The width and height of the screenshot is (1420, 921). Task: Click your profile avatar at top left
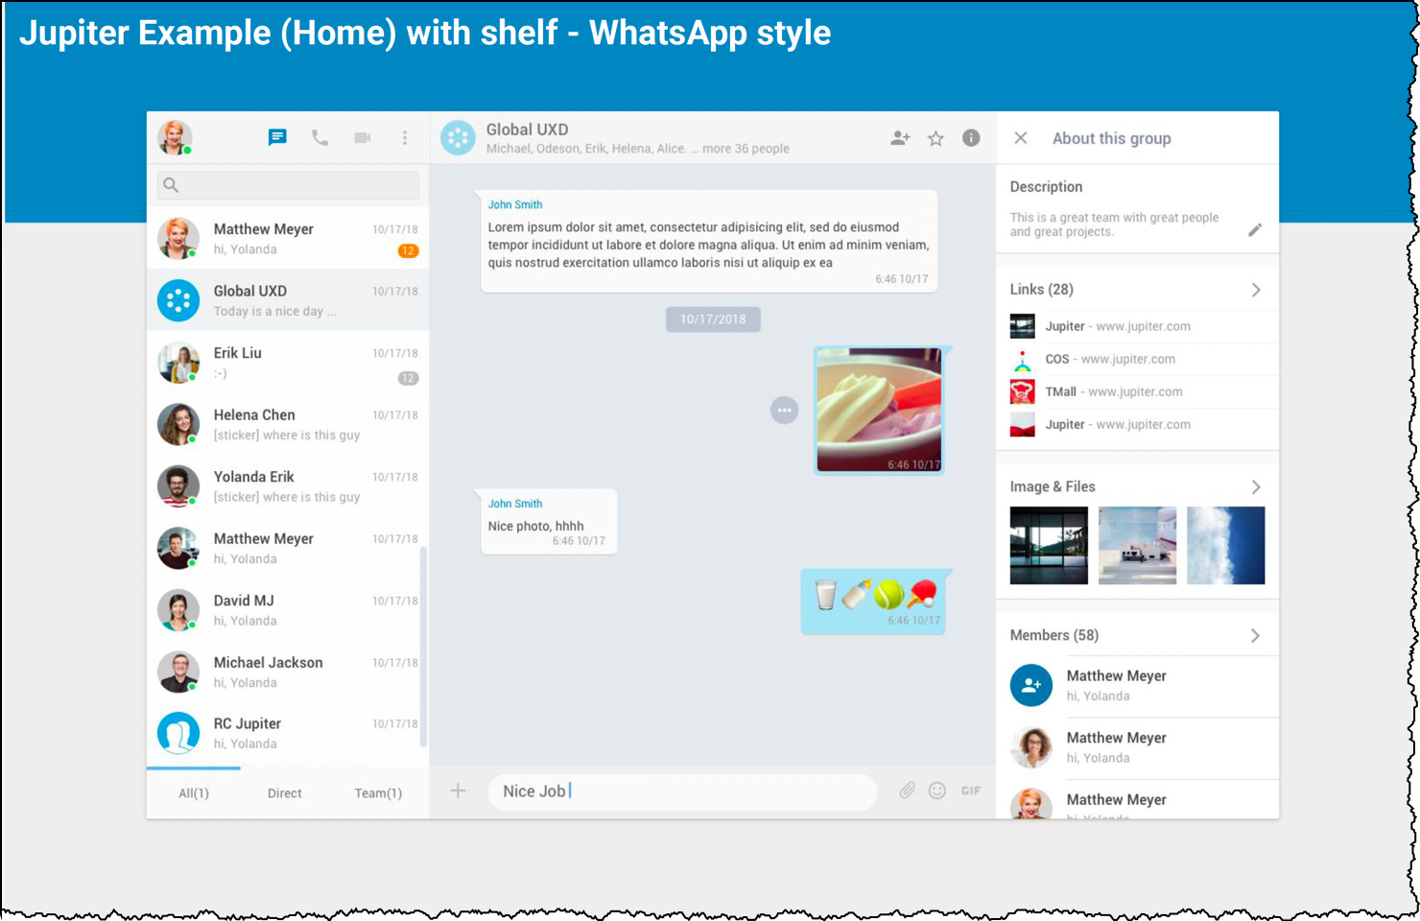(176, 137)
